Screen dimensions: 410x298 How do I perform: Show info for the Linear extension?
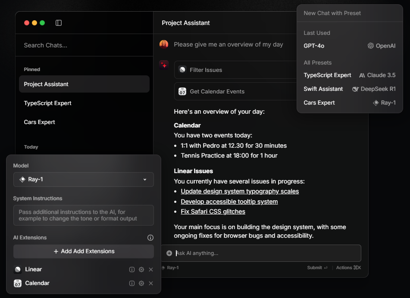click(132, 270)
